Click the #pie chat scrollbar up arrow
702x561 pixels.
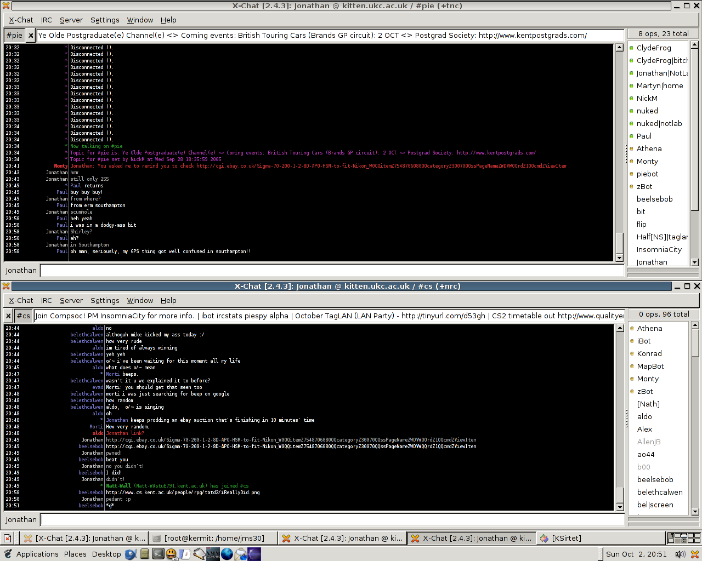(620, 48)
